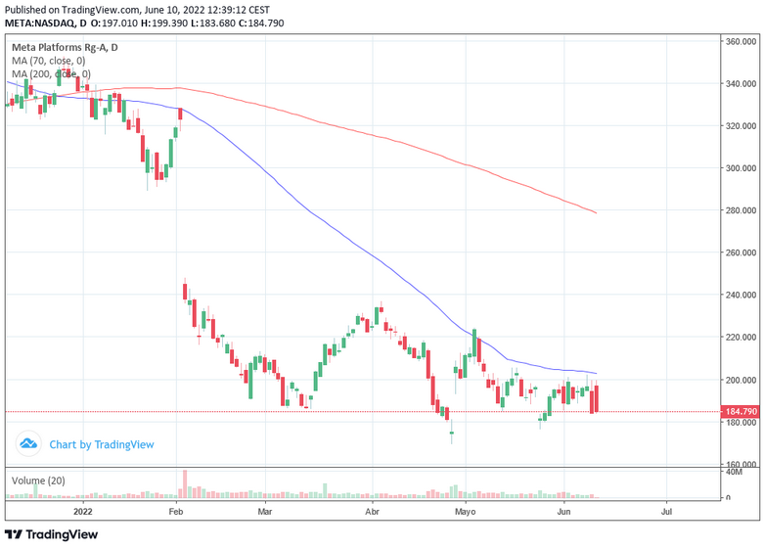Click the "Mayo" date axis label
764x549 pixels.
point(465,512)
